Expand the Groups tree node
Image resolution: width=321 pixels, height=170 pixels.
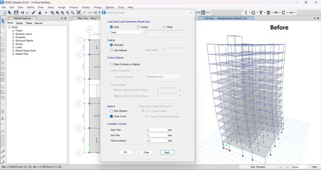pyautogui.click(x=13, y=44)
